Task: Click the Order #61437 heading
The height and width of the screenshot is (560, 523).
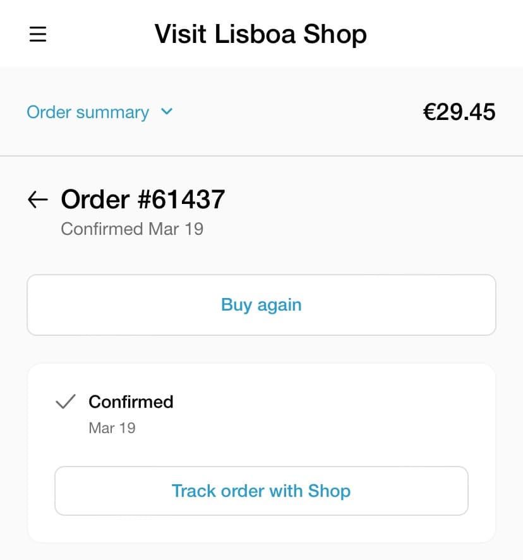Action: [x=143, y=200]
